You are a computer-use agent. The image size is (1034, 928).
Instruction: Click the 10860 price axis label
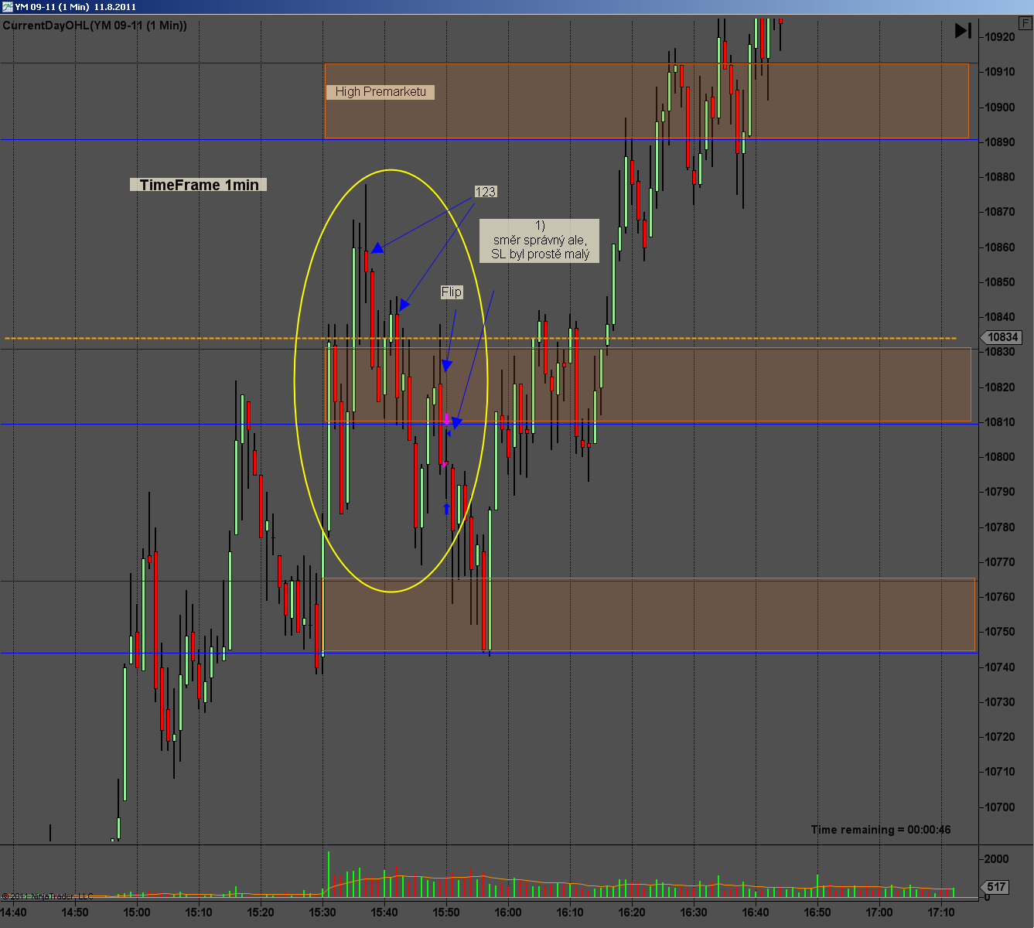click(998, 247)
